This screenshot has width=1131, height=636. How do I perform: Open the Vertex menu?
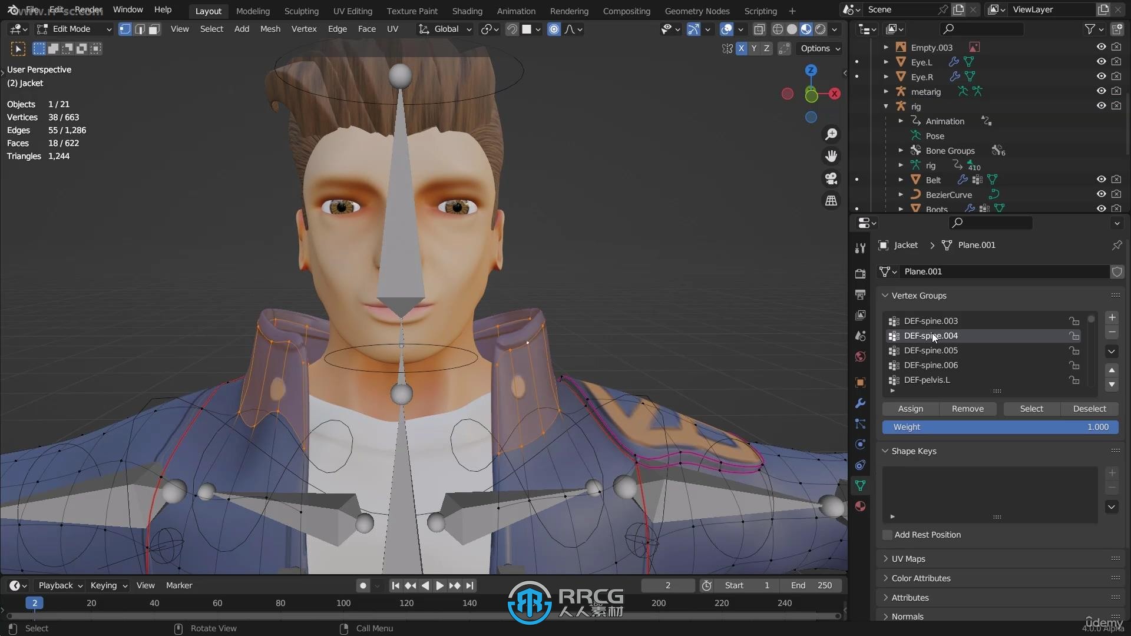304,29
